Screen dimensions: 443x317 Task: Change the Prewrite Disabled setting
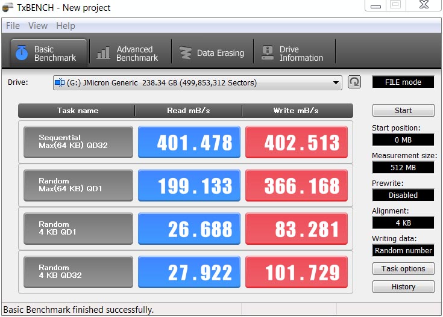click(403, 195)
